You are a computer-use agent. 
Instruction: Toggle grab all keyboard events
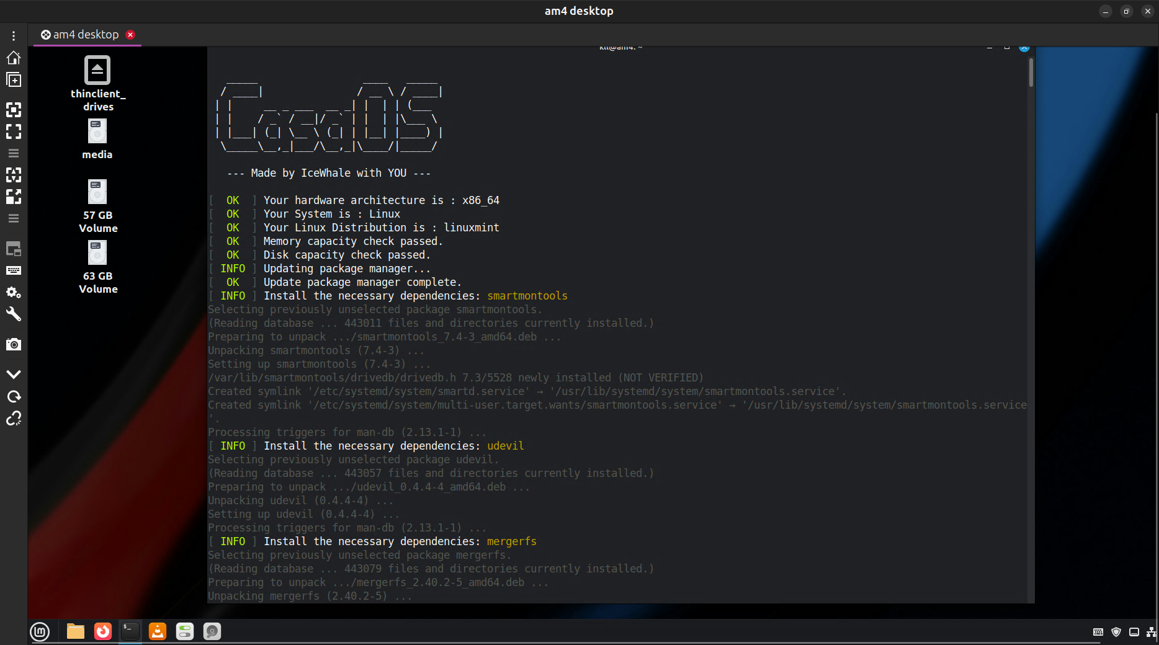point(14,270)
